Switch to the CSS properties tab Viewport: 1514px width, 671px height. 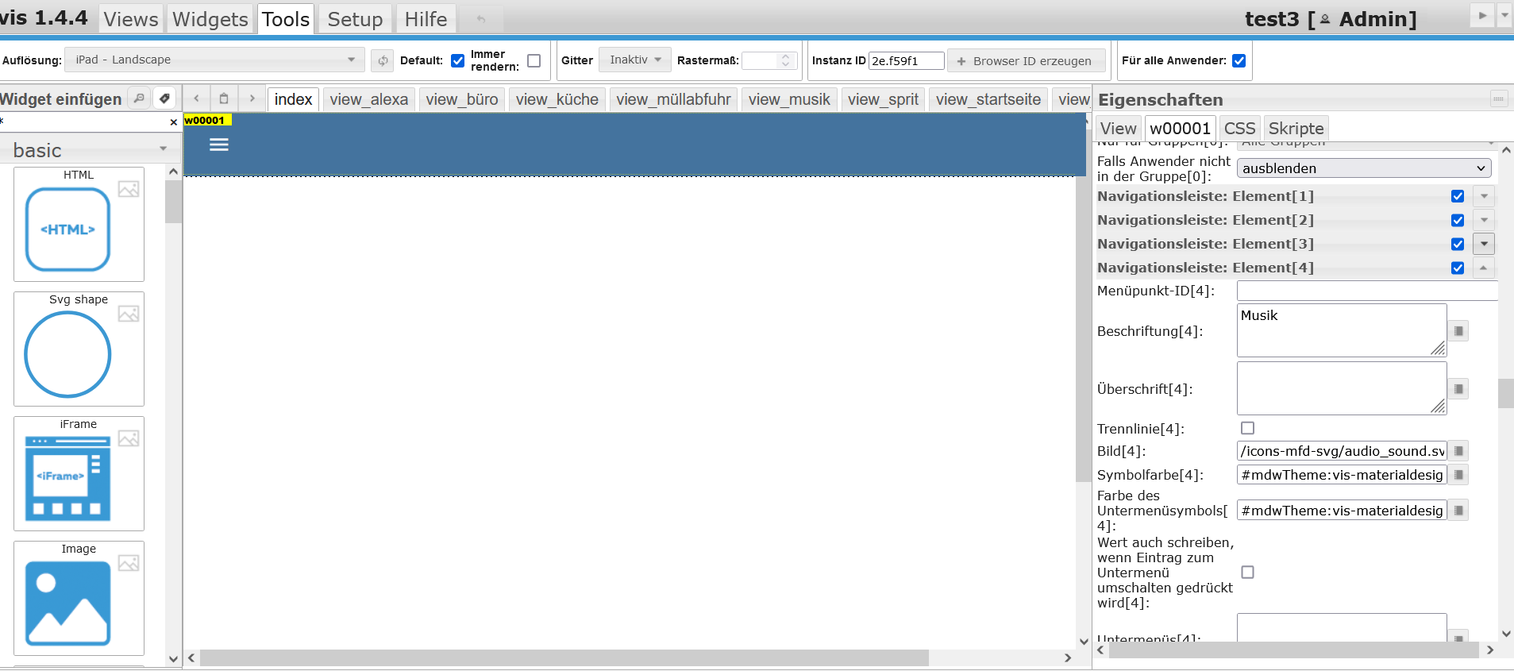click(x=1239, y=129)
